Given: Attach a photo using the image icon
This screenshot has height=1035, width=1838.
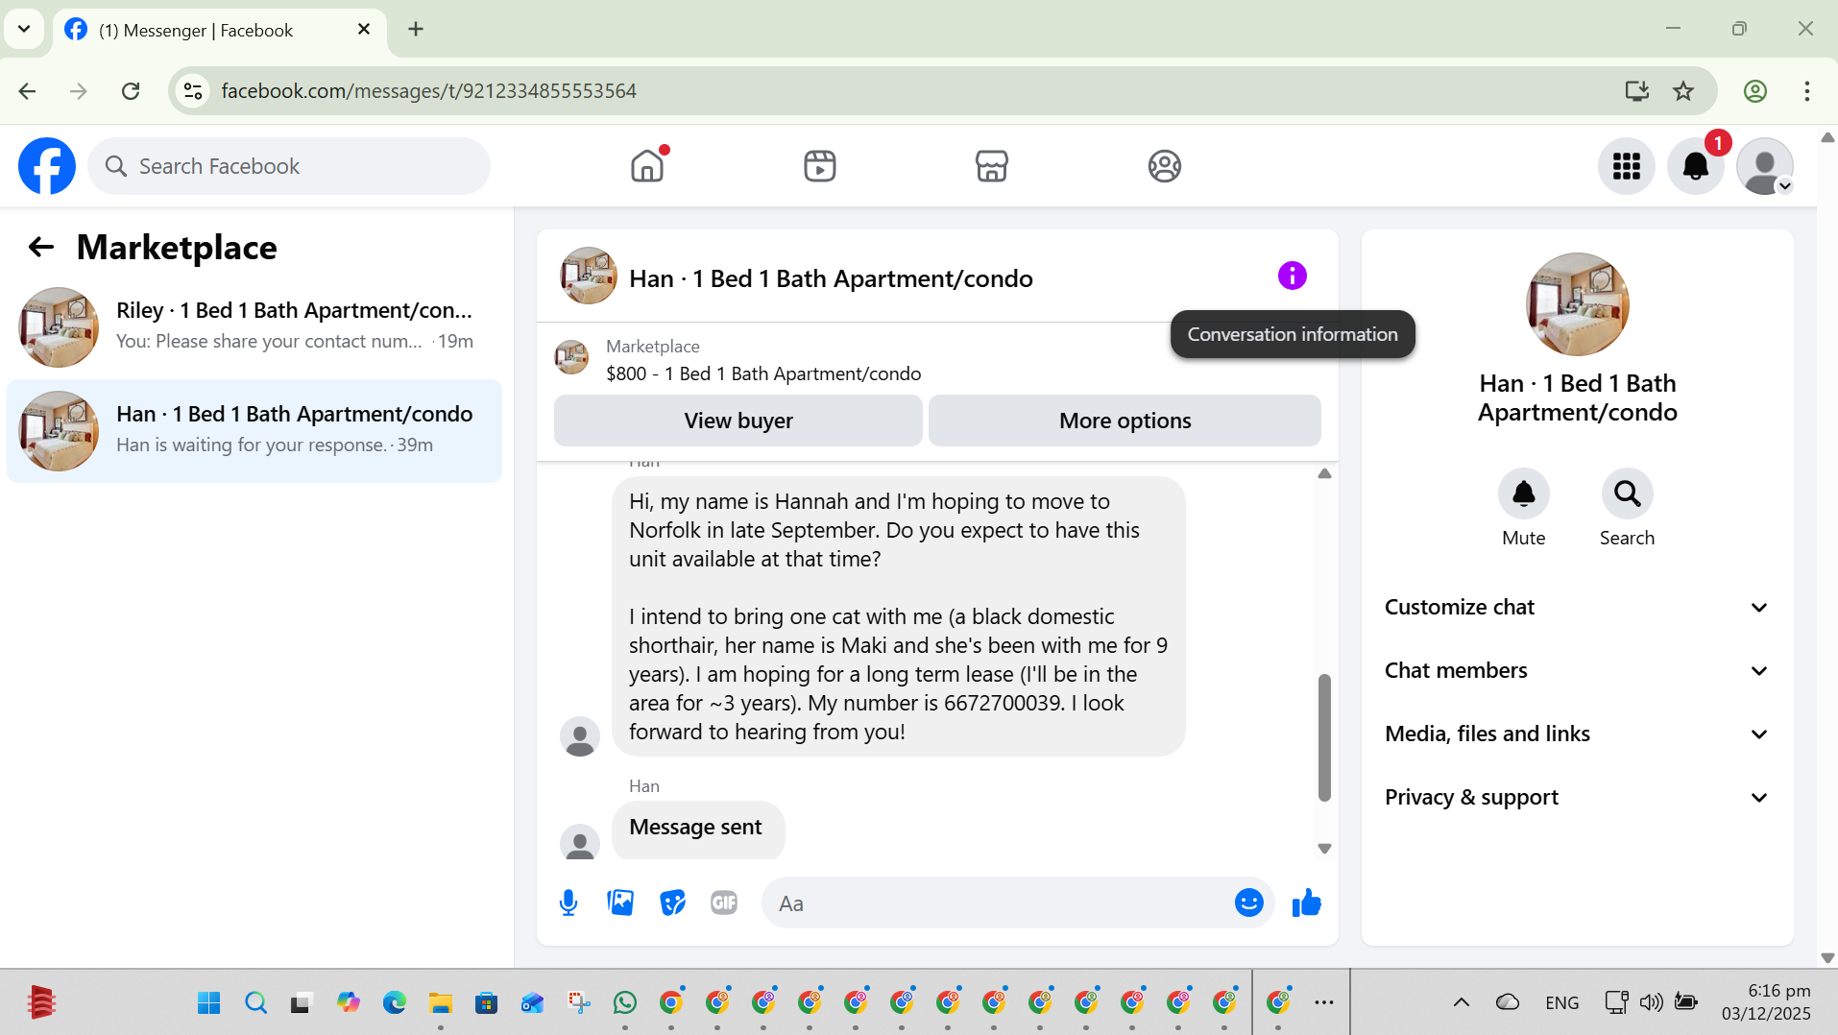Looking at the screenshot, I should [x=620, y=903].
